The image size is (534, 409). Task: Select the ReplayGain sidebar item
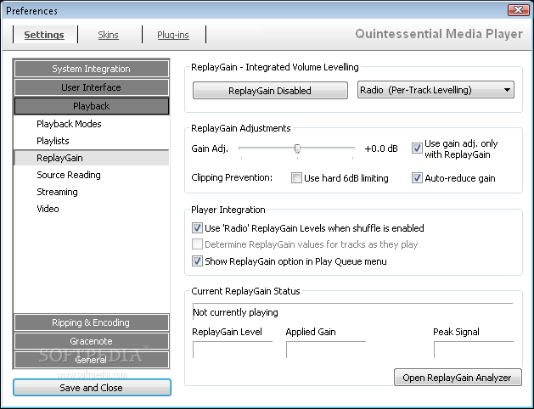[92, 158]
